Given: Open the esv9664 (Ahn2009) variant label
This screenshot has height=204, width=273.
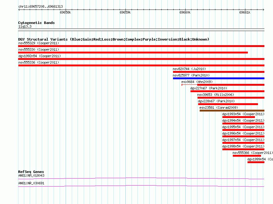Looking at the screenshot, I should pos(197,82).
